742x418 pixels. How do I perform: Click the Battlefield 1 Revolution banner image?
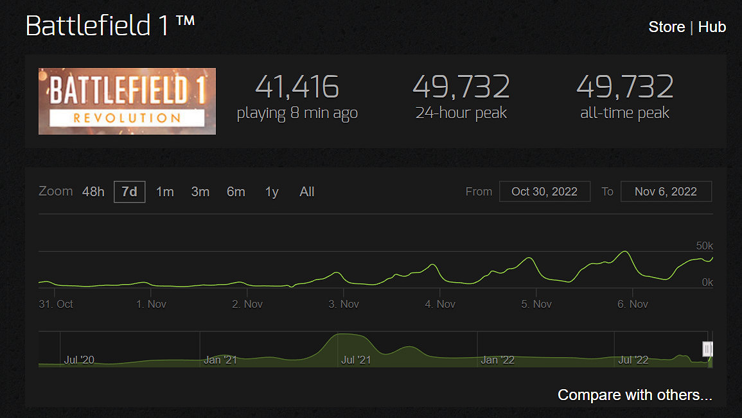[x=127, y=101]
